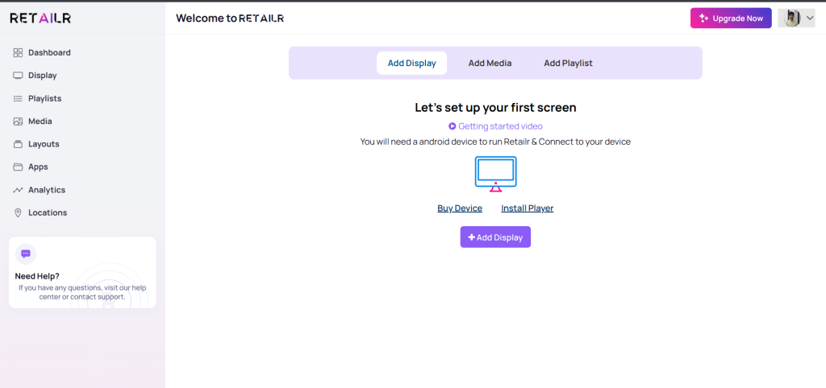Click the android device requirement text
The image size is (826, 388).
[495, 142]
